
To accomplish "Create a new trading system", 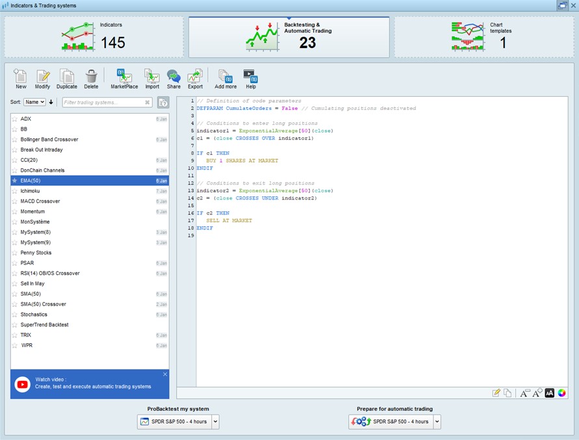I will [x=19, y=77].
